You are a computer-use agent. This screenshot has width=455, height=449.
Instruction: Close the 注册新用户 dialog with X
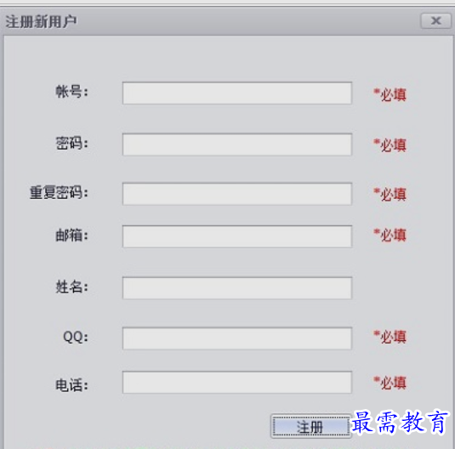click(x=435, y=21)
